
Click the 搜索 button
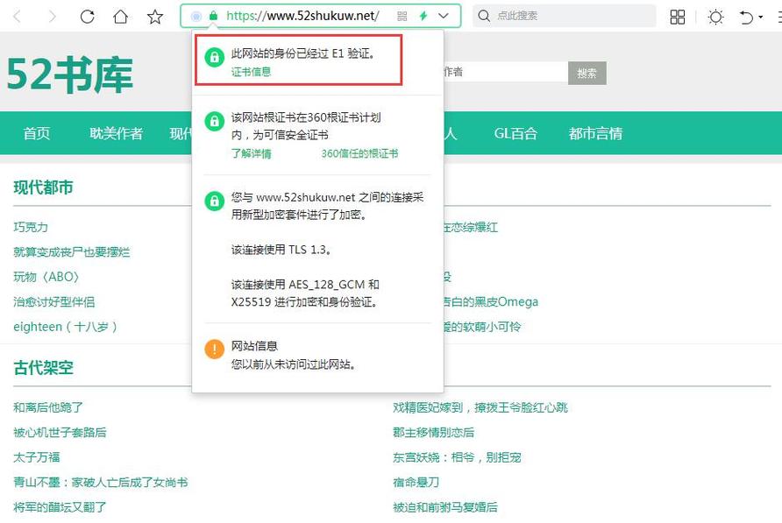[587, 74]
